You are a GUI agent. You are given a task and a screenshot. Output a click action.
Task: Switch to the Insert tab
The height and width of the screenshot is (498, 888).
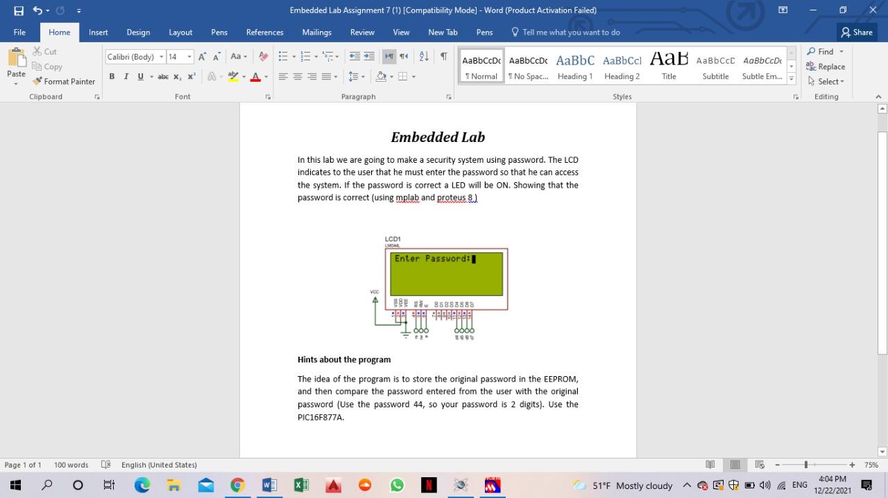click(98, 32)
